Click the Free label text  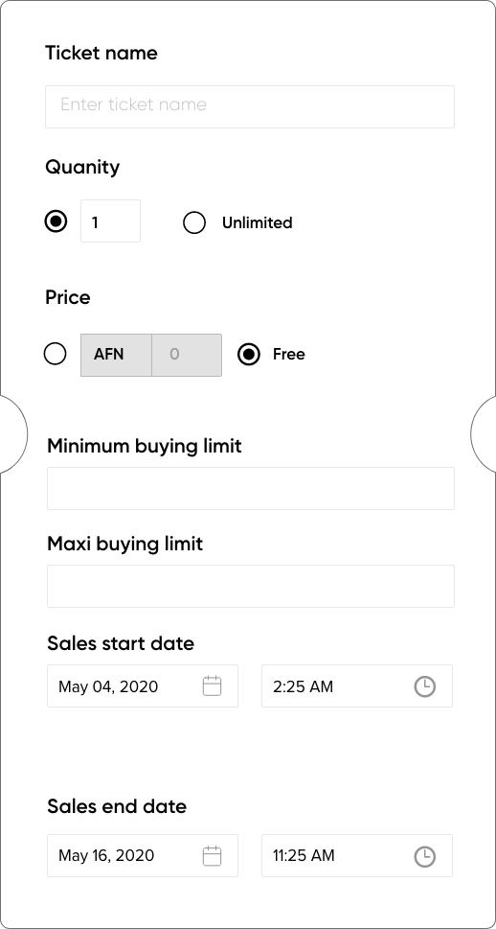coord(289,355)
